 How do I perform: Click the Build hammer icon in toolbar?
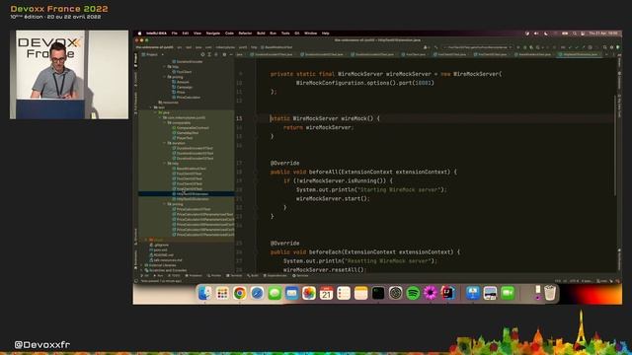[x=435, y=47]
